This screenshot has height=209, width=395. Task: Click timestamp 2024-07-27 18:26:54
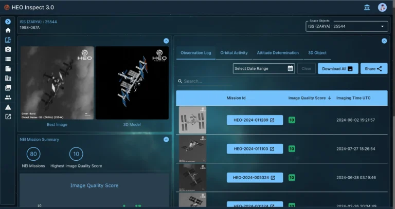(x=356, y=148)
